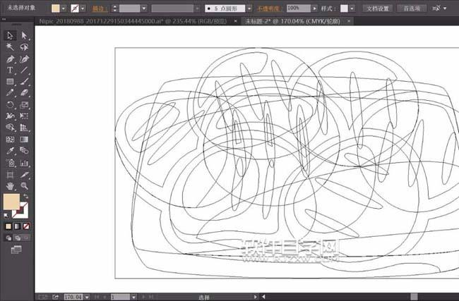The image size is (459, 301).
Task: Set paint mode to Gradient
Action: [x=17, y=226]
